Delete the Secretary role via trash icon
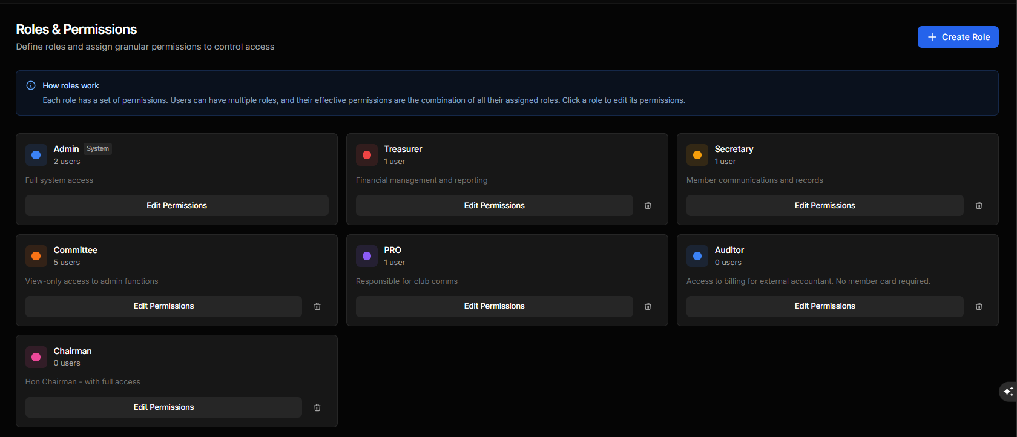The image size is (1017, 437). (x=979, y=206)
